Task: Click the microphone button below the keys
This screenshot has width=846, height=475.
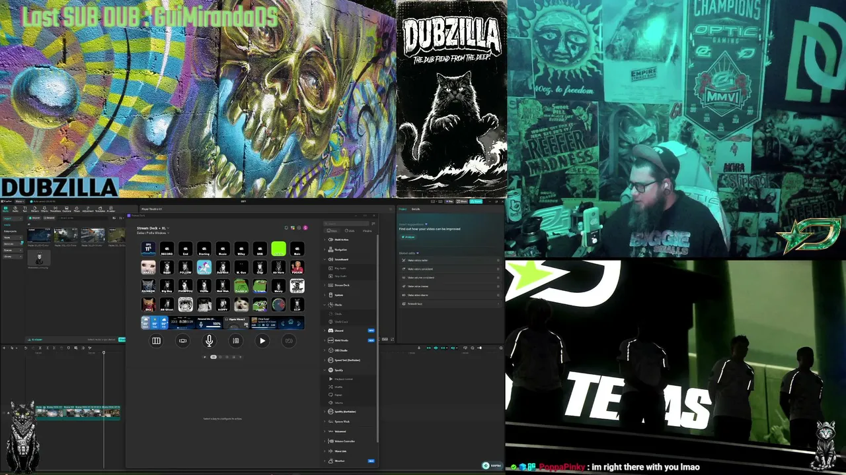Action: (x=209, y=340)
